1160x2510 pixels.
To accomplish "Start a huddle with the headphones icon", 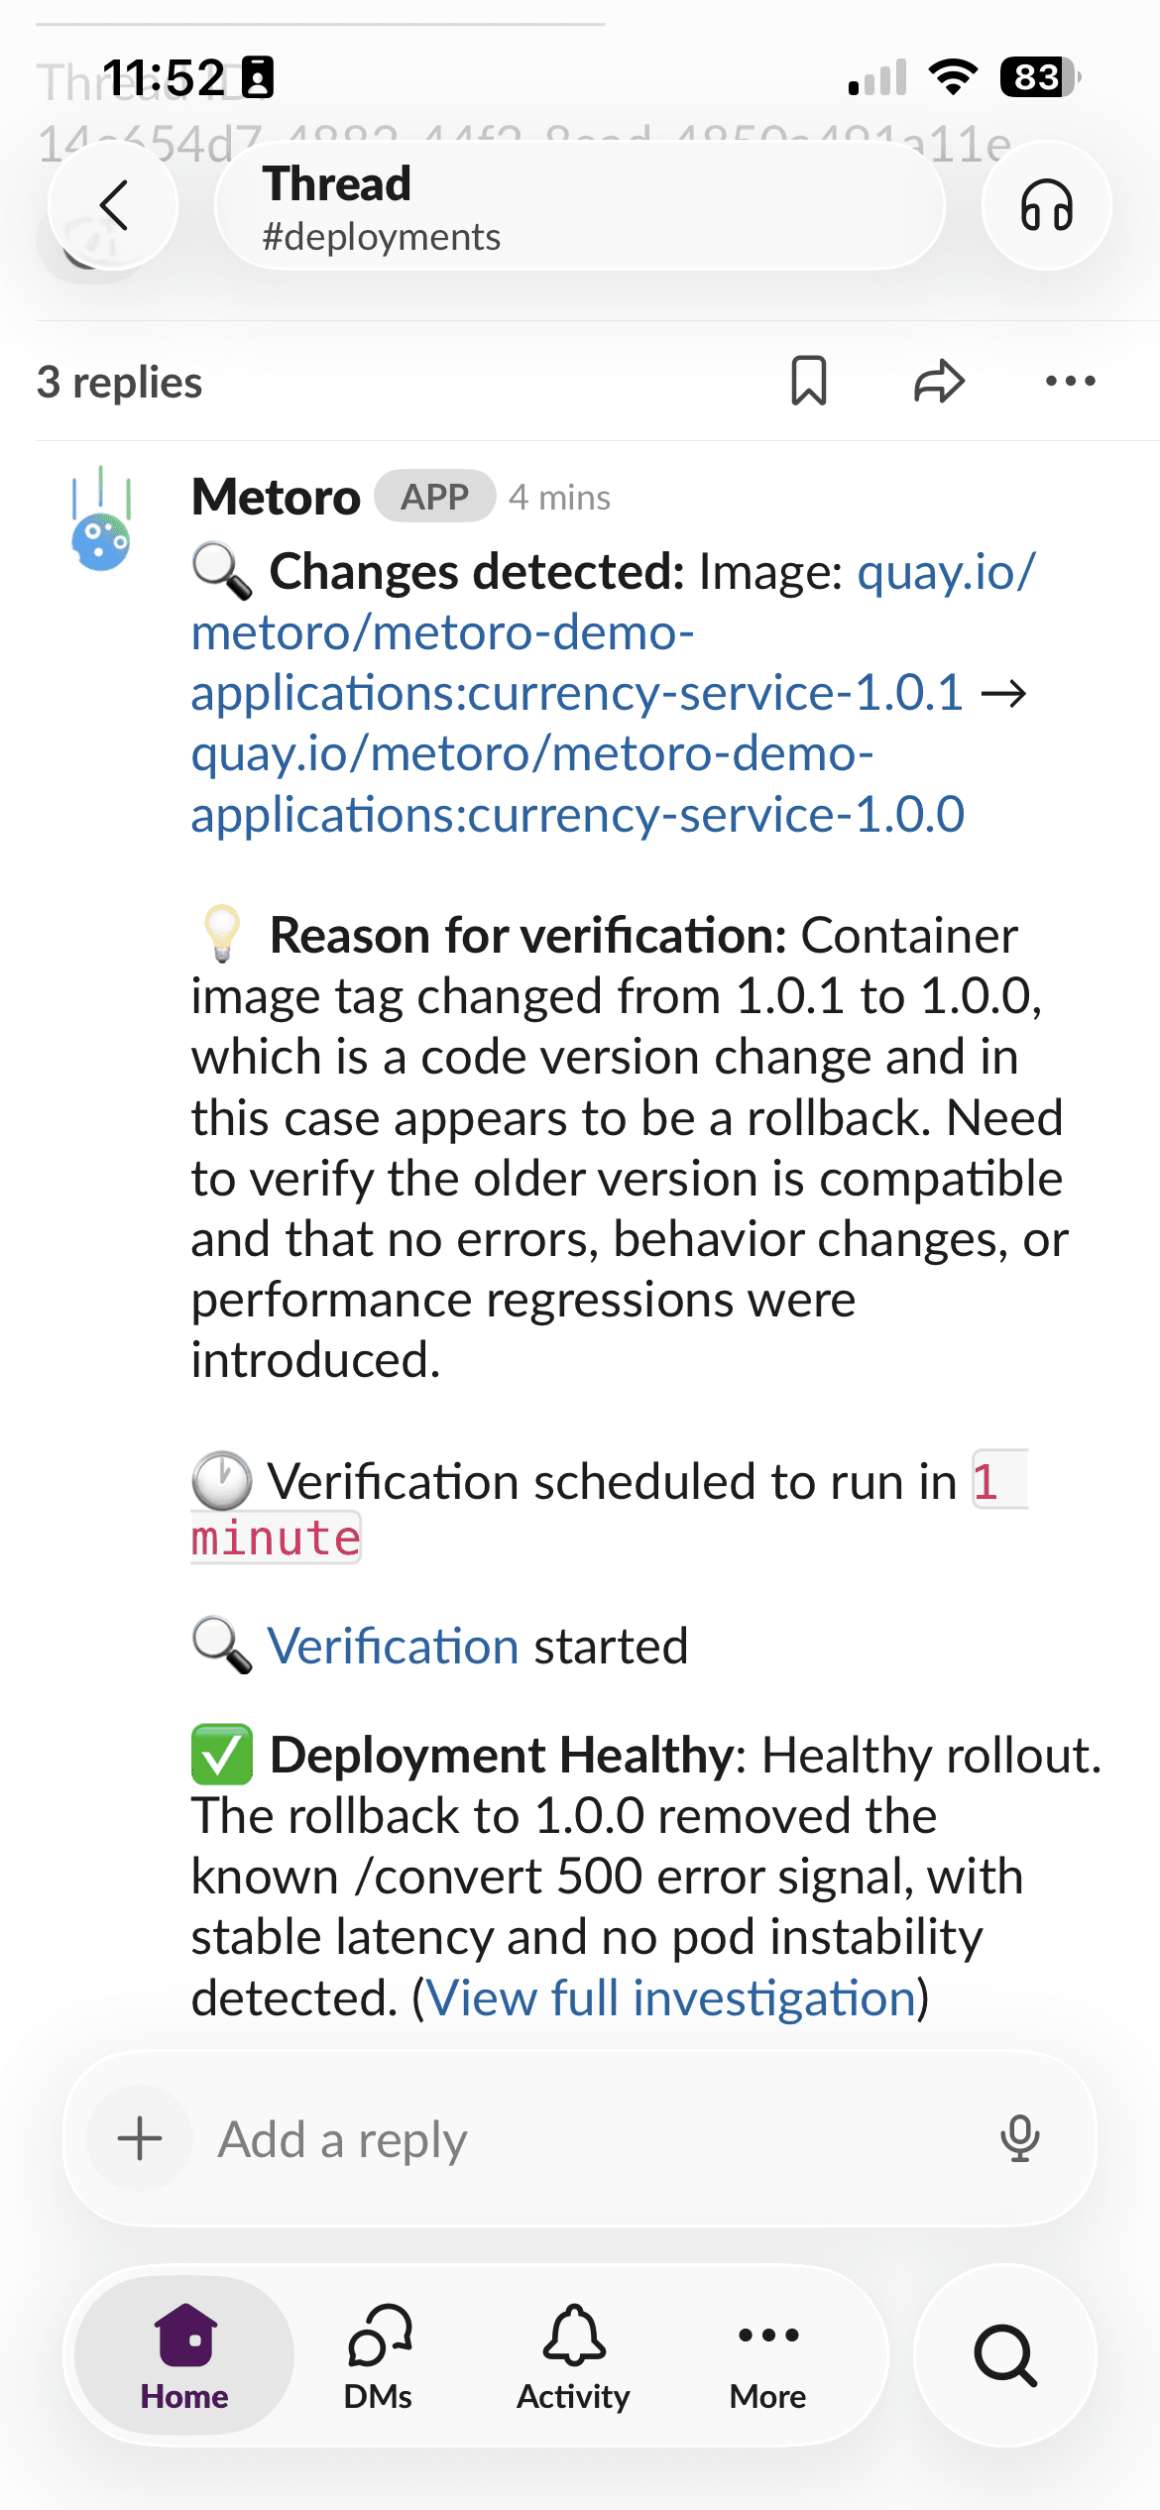I will (1047, 205).
